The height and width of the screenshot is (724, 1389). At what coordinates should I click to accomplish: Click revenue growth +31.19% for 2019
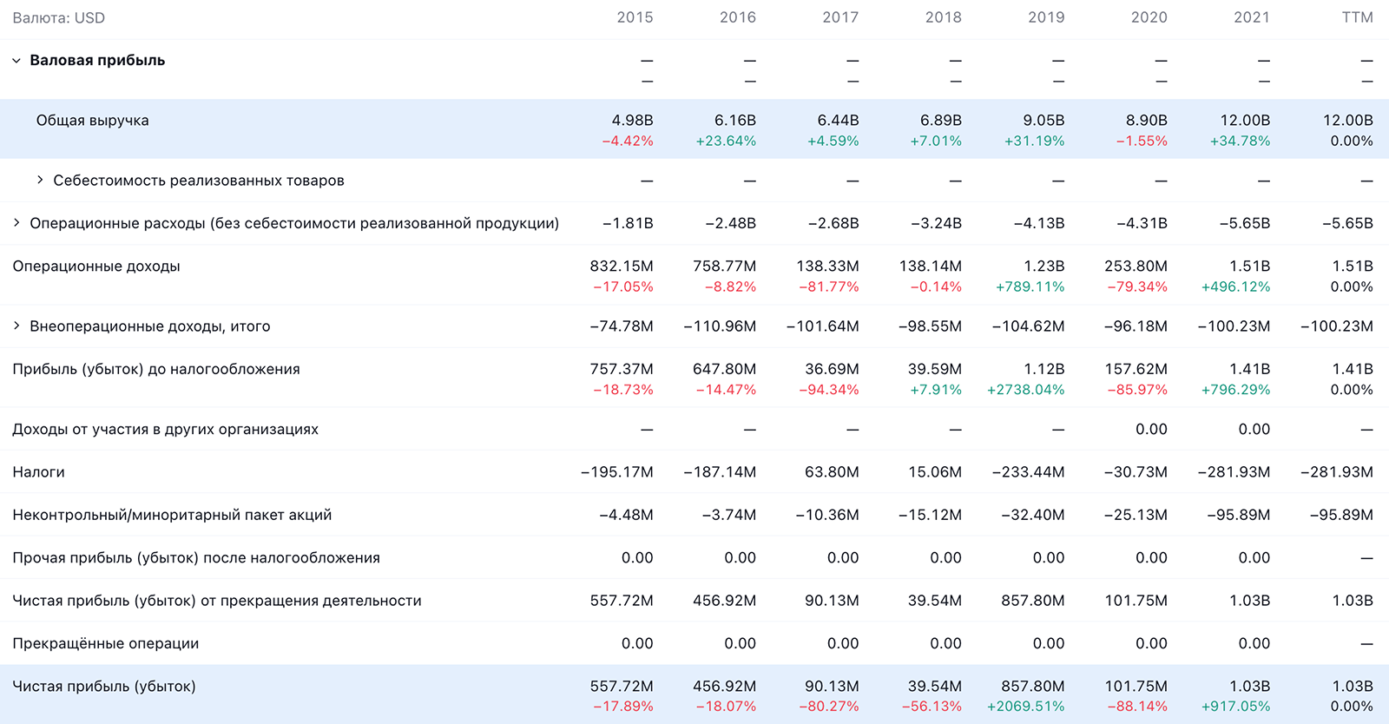pos(1034,142)
